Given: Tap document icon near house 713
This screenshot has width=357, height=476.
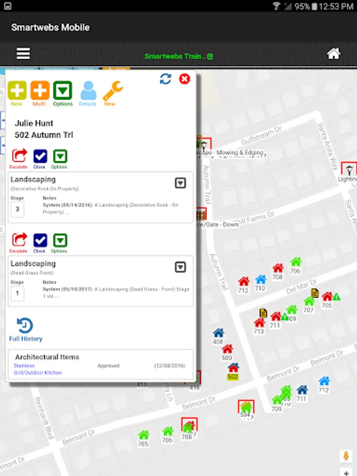Looking at the screenshot, I should click(263, 313).
